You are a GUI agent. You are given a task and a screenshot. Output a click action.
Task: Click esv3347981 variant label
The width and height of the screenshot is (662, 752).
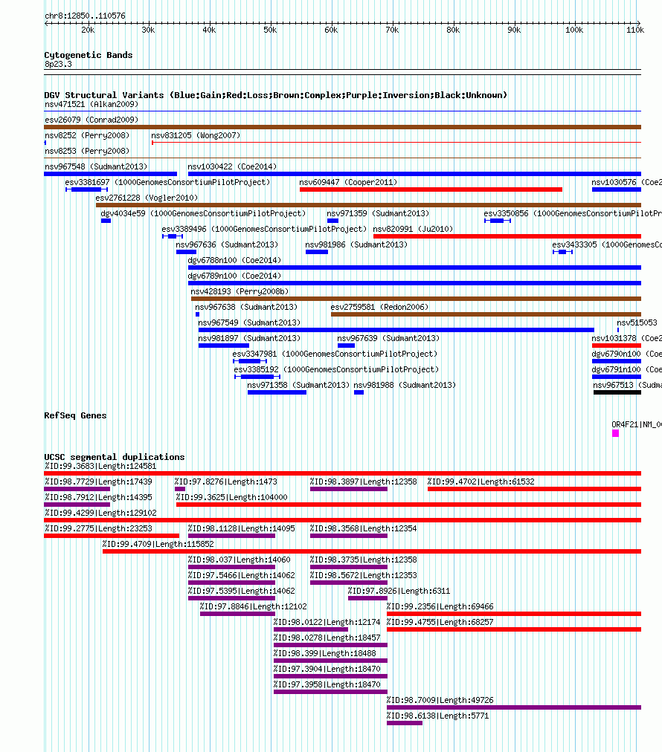click(335, 354)
